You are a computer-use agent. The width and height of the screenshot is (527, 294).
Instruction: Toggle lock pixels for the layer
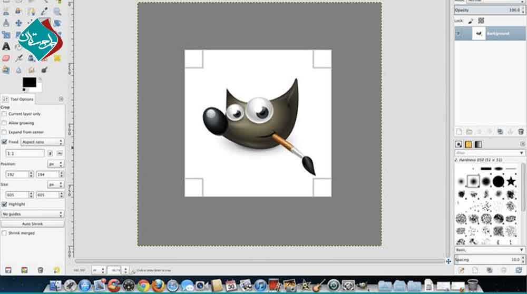click(471, 21)
